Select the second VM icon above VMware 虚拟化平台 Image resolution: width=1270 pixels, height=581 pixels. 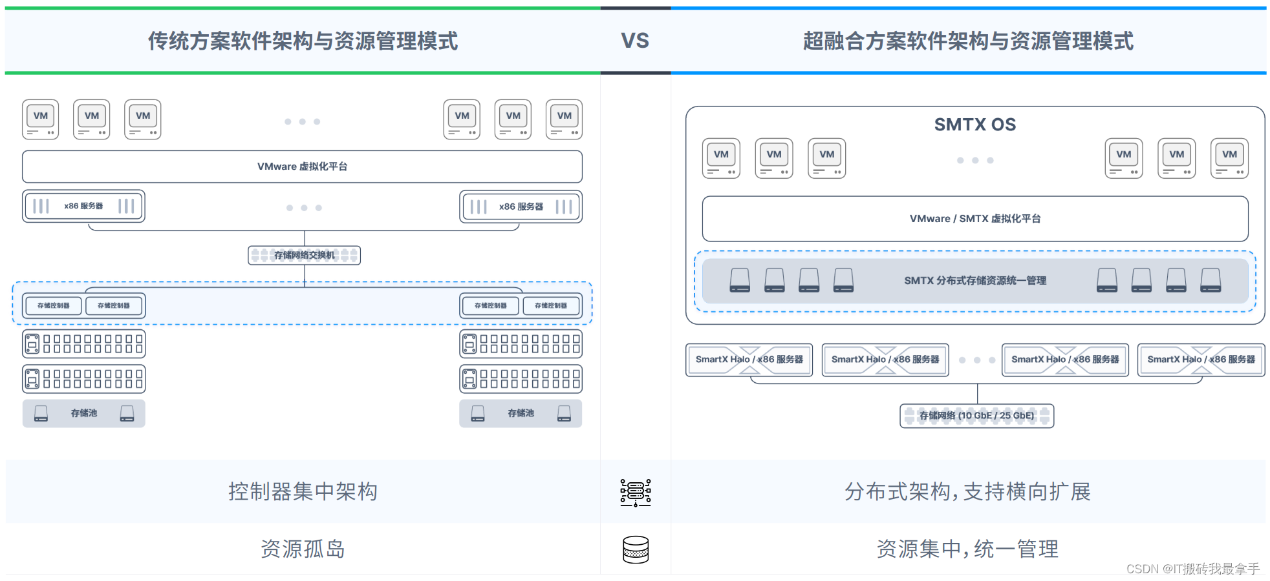[92, 119]
